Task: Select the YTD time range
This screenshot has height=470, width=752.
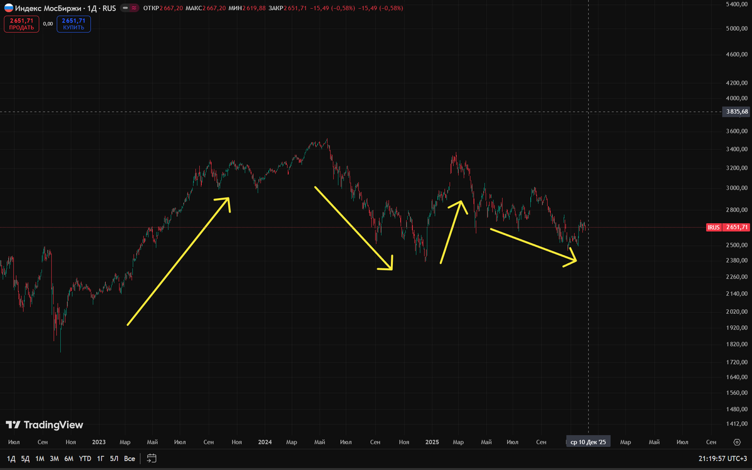Action: (85, 459)
